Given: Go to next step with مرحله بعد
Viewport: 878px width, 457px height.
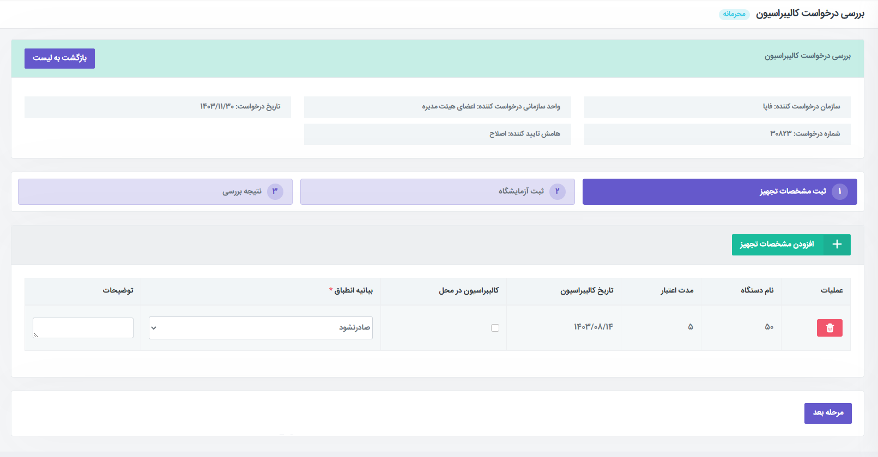Looking at the screenshot, I should pos(828,413).
